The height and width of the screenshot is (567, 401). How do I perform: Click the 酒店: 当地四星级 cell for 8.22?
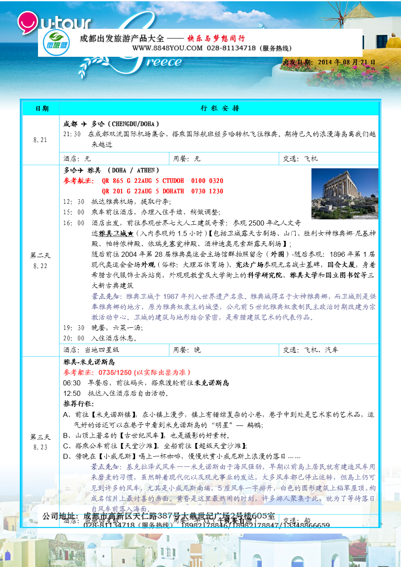(114, 350)
